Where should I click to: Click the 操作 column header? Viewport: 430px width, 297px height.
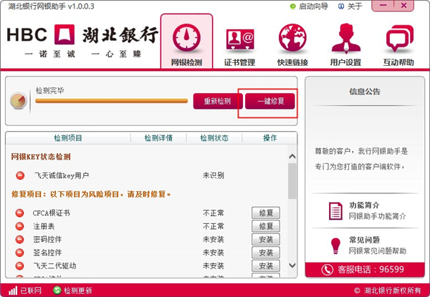point(270,138)
